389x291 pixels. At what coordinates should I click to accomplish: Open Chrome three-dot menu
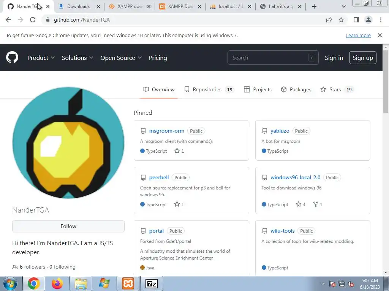point(381,20)
